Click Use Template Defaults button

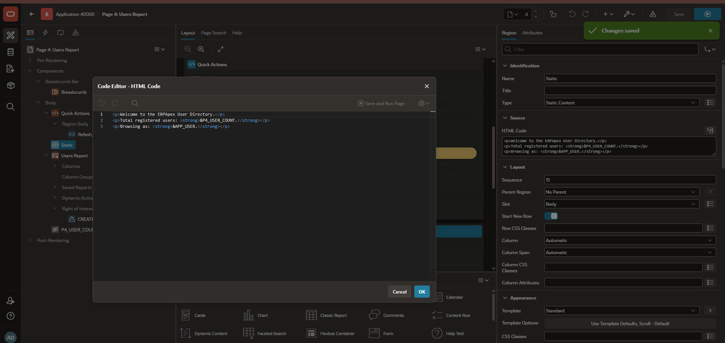[x=630, y=324]
